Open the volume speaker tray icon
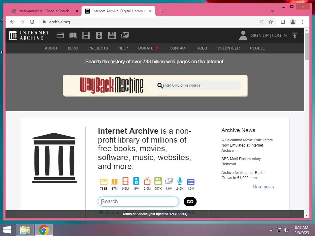 point(286,230)
